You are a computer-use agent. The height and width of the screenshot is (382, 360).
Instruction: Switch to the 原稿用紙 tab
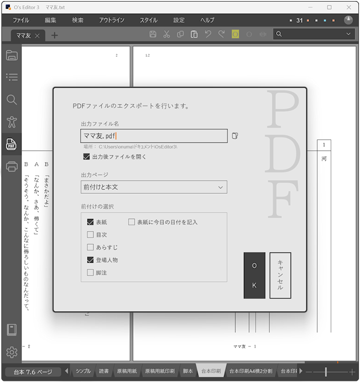[125, 371]
